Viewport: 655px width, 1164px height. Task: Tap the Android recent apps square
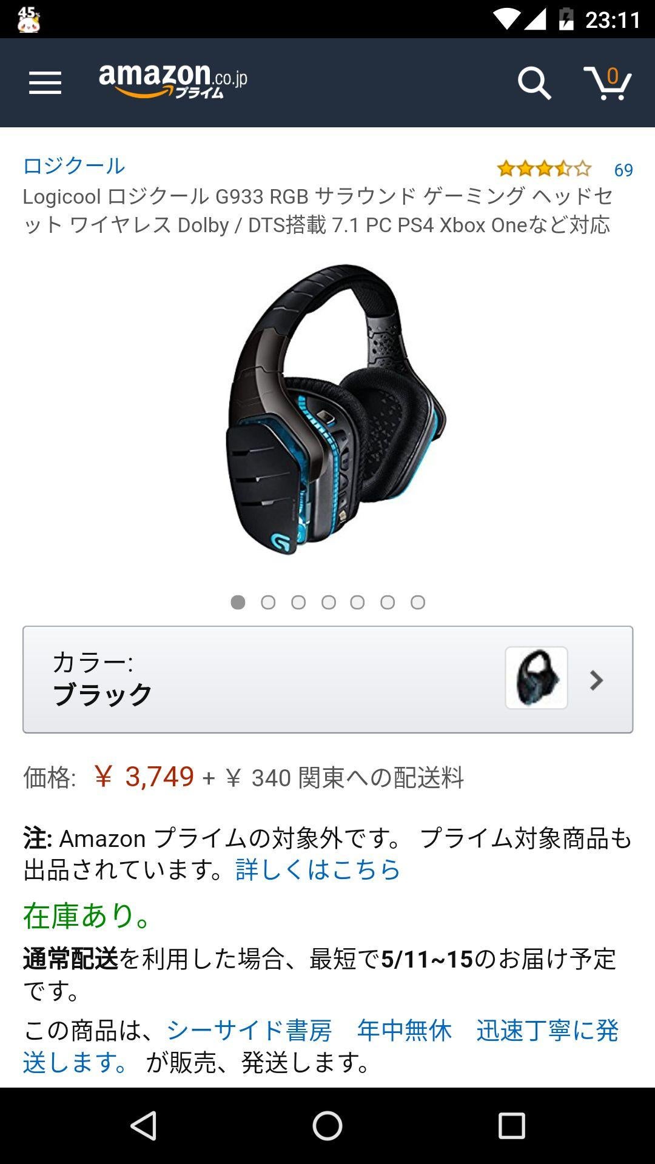(511, 1126)
